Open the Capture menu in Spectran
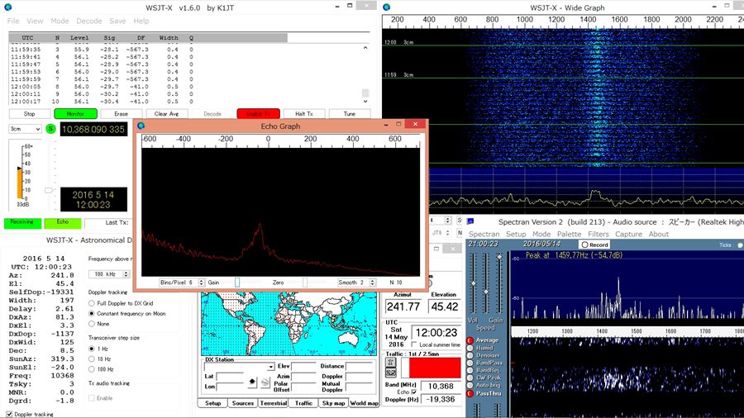The width and height of the screenshot is (744, 418). point(629,234)
